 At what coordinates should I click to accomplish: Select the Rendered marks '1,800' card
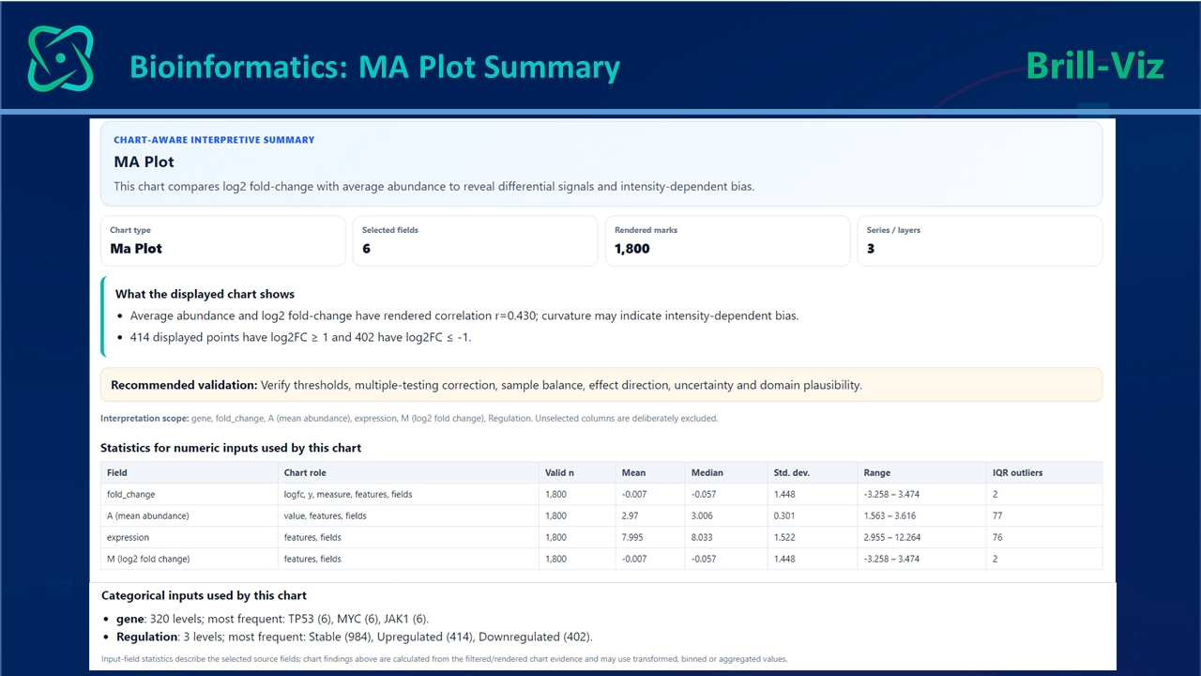pyautogui.click(x=727, y=241)
